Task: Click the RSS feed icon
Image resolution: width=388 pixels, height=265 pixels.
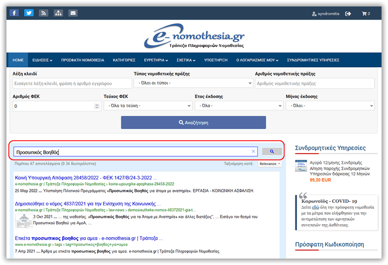Action: (44, 13)
